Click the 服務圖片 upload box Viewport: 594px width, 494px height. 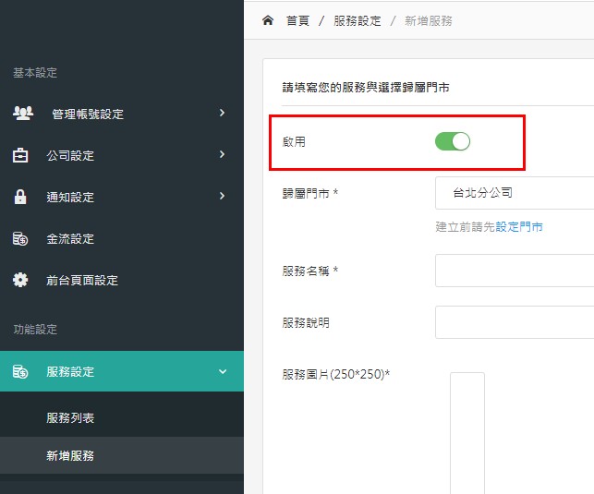(467, 433)
